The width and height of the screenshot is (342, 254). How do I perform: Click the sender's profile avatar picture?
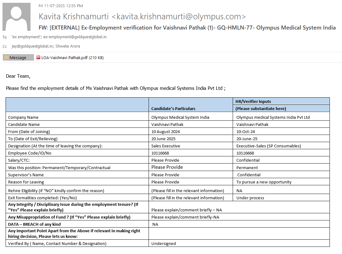(x=17, y=17)
